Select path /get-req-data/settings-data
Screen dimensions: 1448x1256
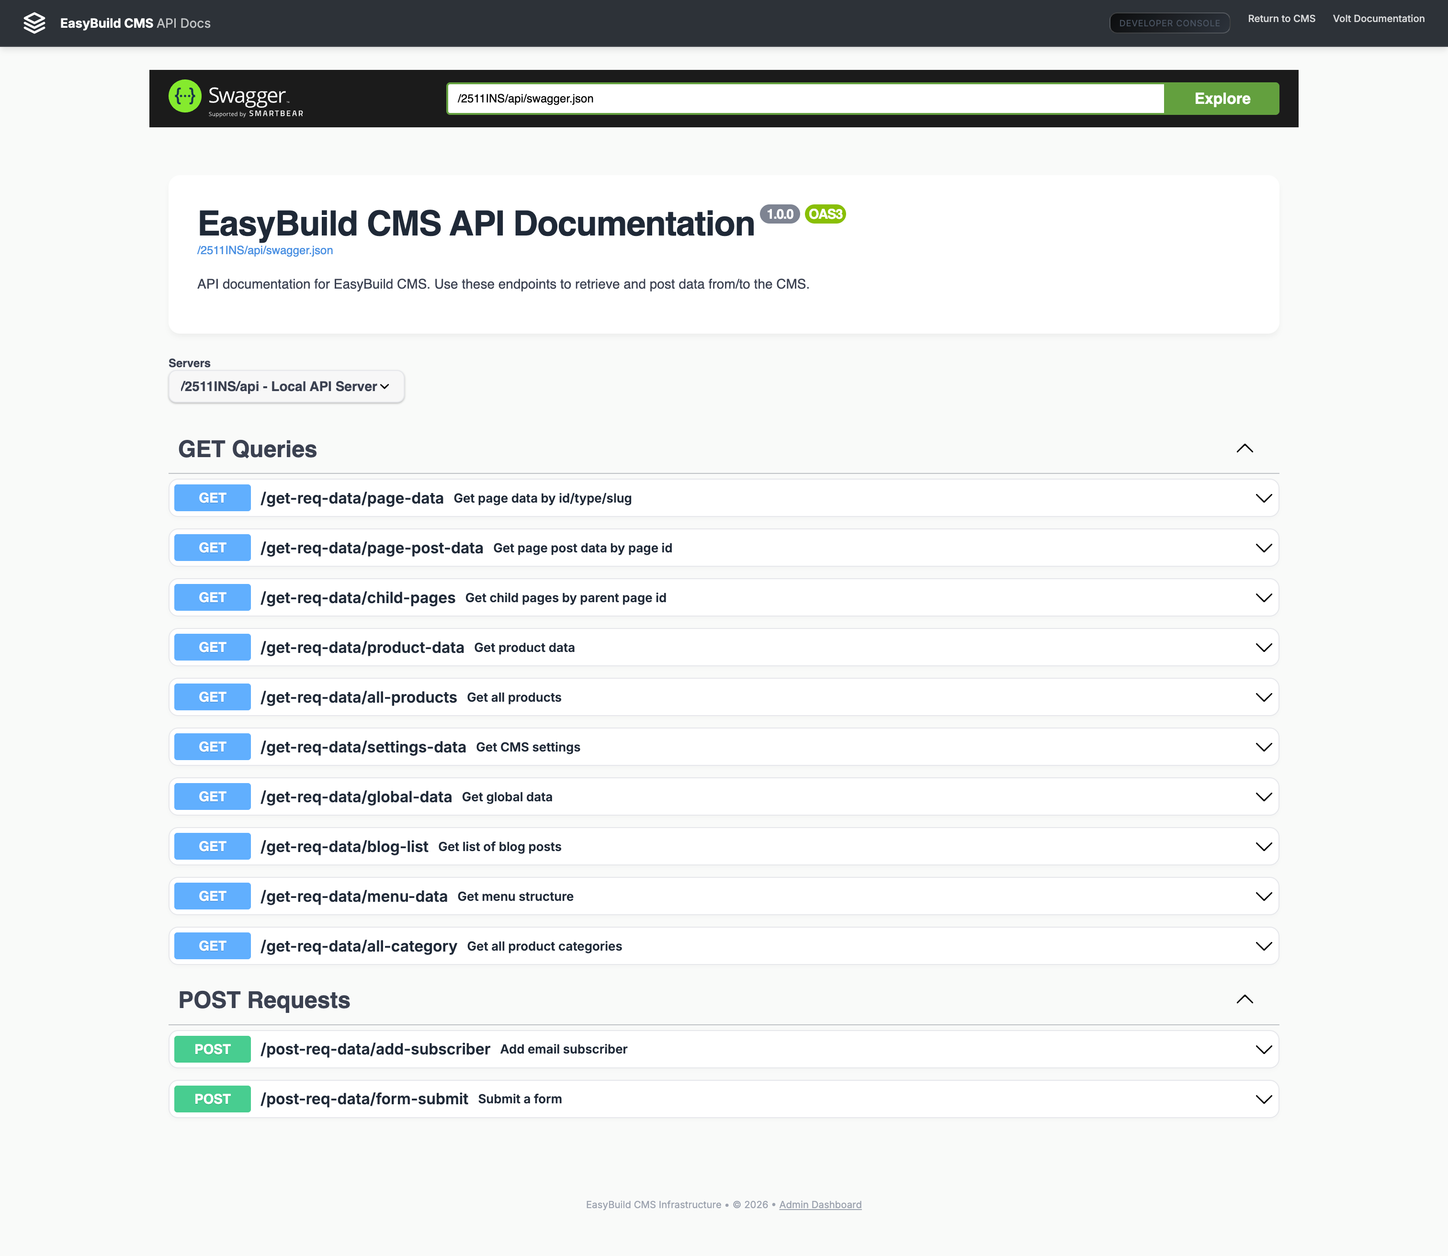click(x=363, y=747)
